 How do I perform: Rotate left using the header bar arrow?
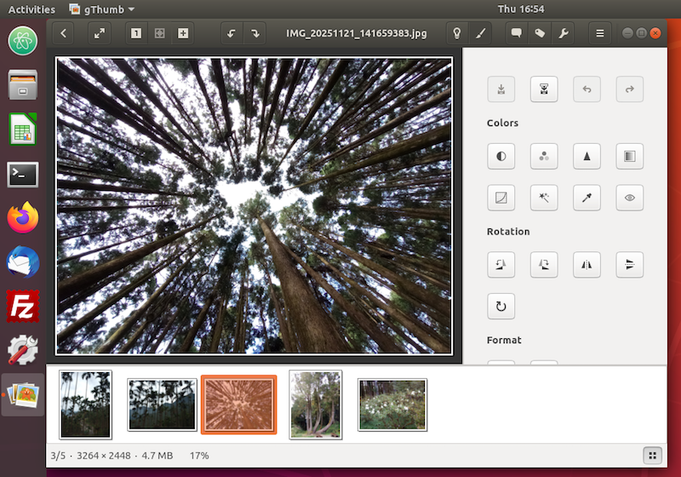[232, 33]
